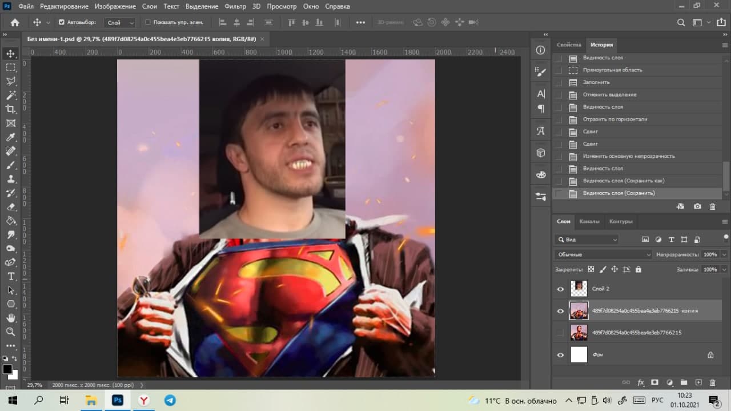The width and height of the screenshot is (731, 411).
Task: Expand the Обычные blend mode dropdown
Action: point(603,254)
